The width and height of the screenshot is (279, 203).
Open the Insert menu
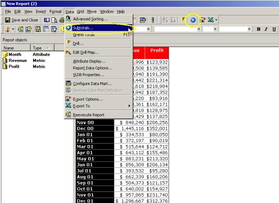click(41, 12)
